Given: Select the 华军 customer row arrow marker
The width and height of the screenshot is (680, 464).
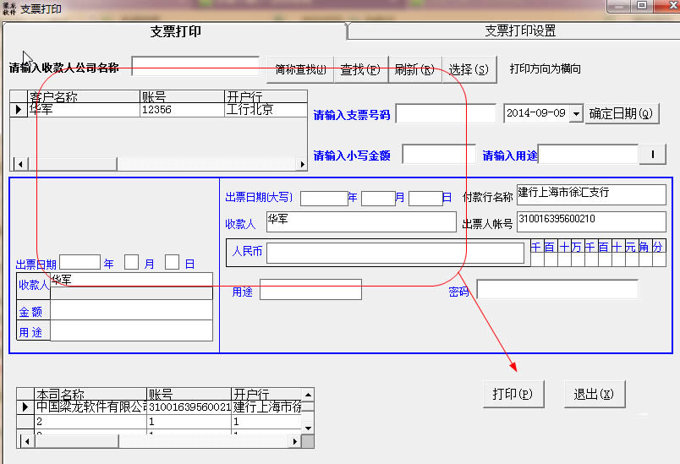Looking at the screenshot, I should pyautogui.click(x=19, y=110).
